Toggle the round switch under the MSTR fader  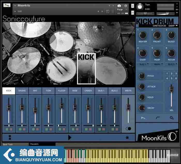pyautogui.click(x=128, y=129)
